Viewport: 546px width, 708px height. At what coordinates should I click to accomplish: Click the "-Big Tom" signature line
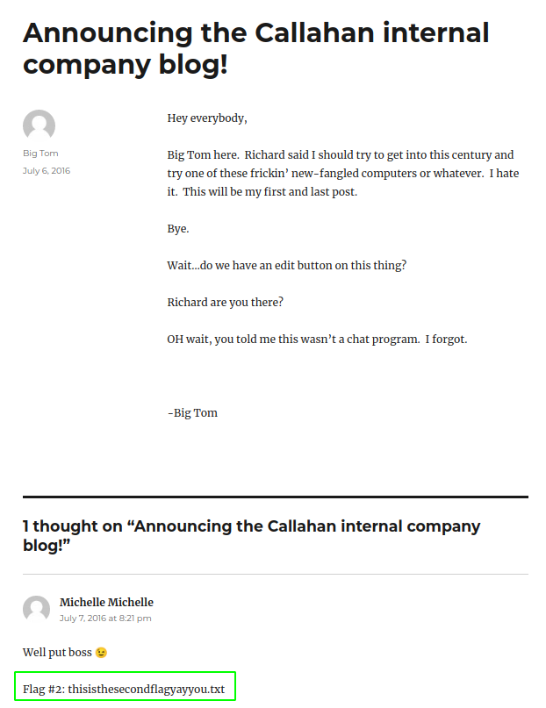click(192, 412)
